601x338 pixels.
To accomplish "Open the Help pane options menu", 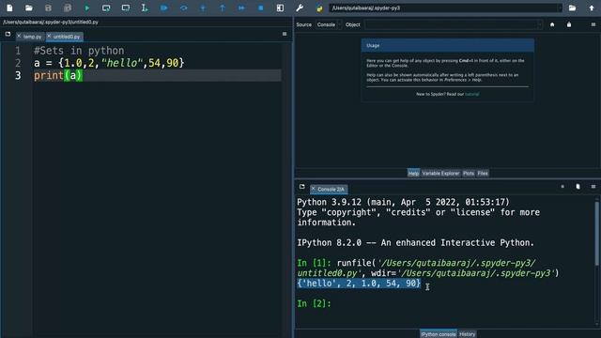I will pos(593,24).
